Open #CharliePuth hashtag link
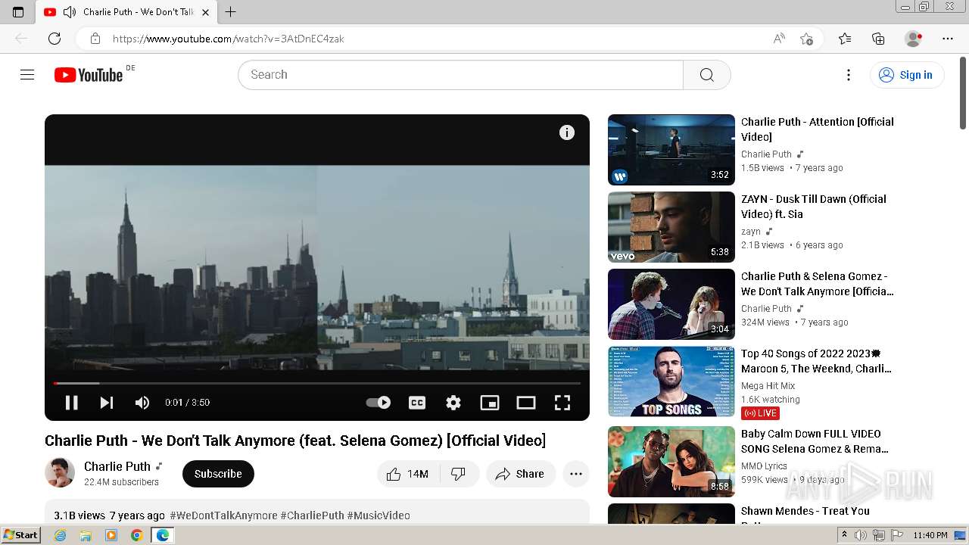 (x=312, y=515)
